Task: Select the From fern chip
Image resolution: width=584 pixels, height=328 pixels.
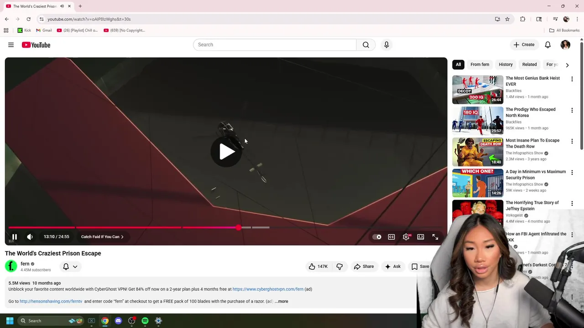Action: [480, 65]
